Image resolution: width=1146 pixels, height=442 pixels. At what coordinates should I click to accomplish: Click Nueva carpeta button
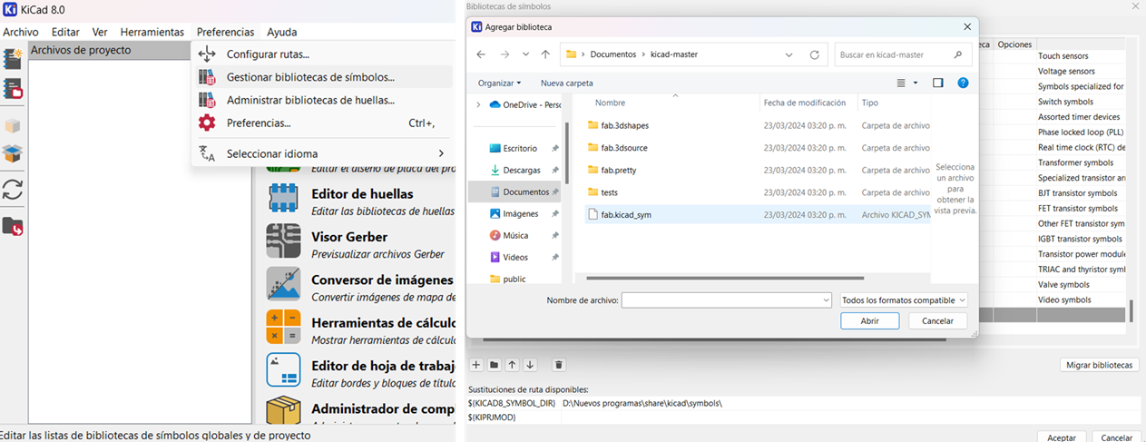(567, 83)
